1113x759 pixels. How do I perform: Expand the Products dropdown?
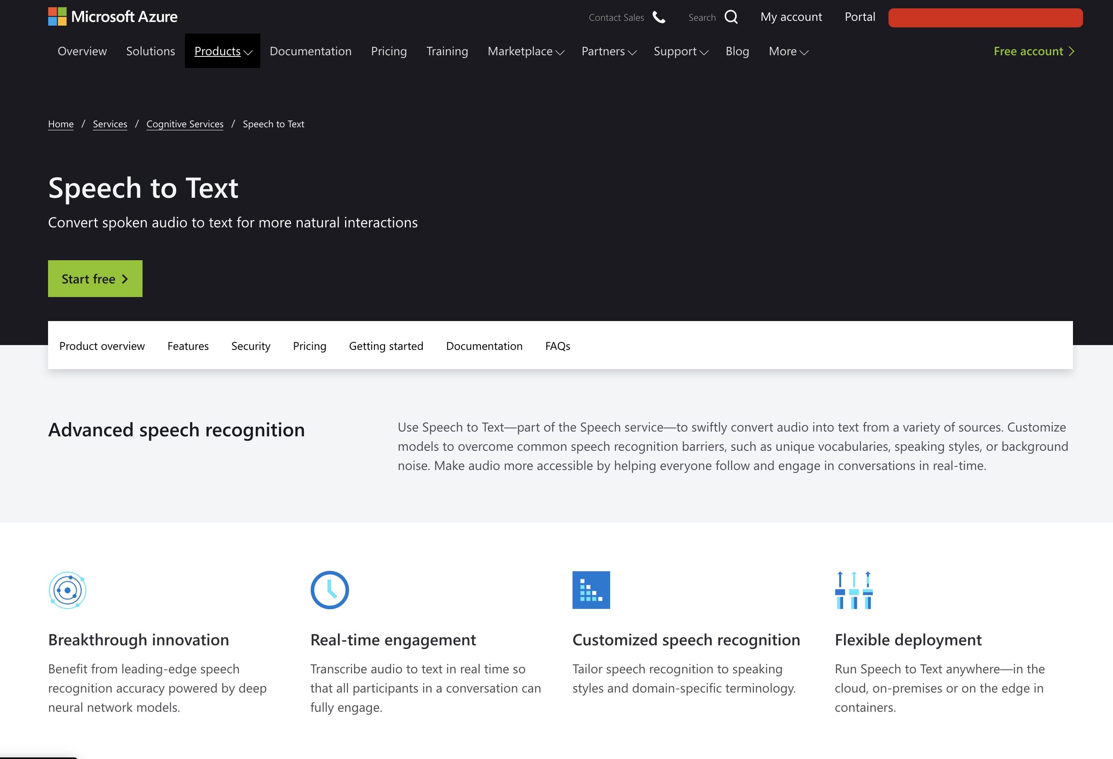click(222, 51)
